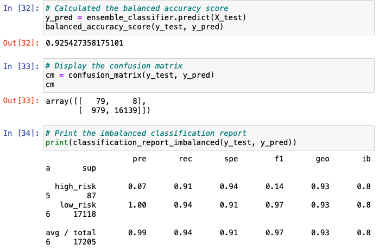Viewport: 379px width, 251px height.
Task: Click the 'spe' column header
Action: pos(231,159)
